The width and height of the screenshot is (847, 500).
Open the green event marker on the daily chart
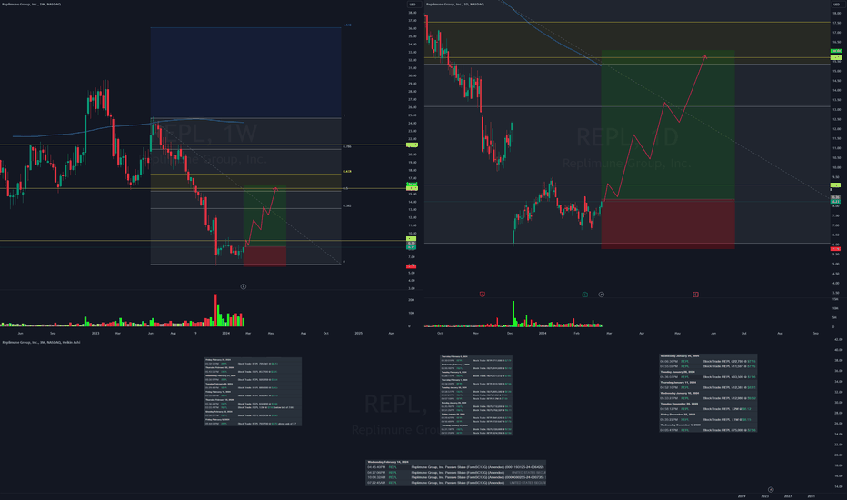pos(584,295)
